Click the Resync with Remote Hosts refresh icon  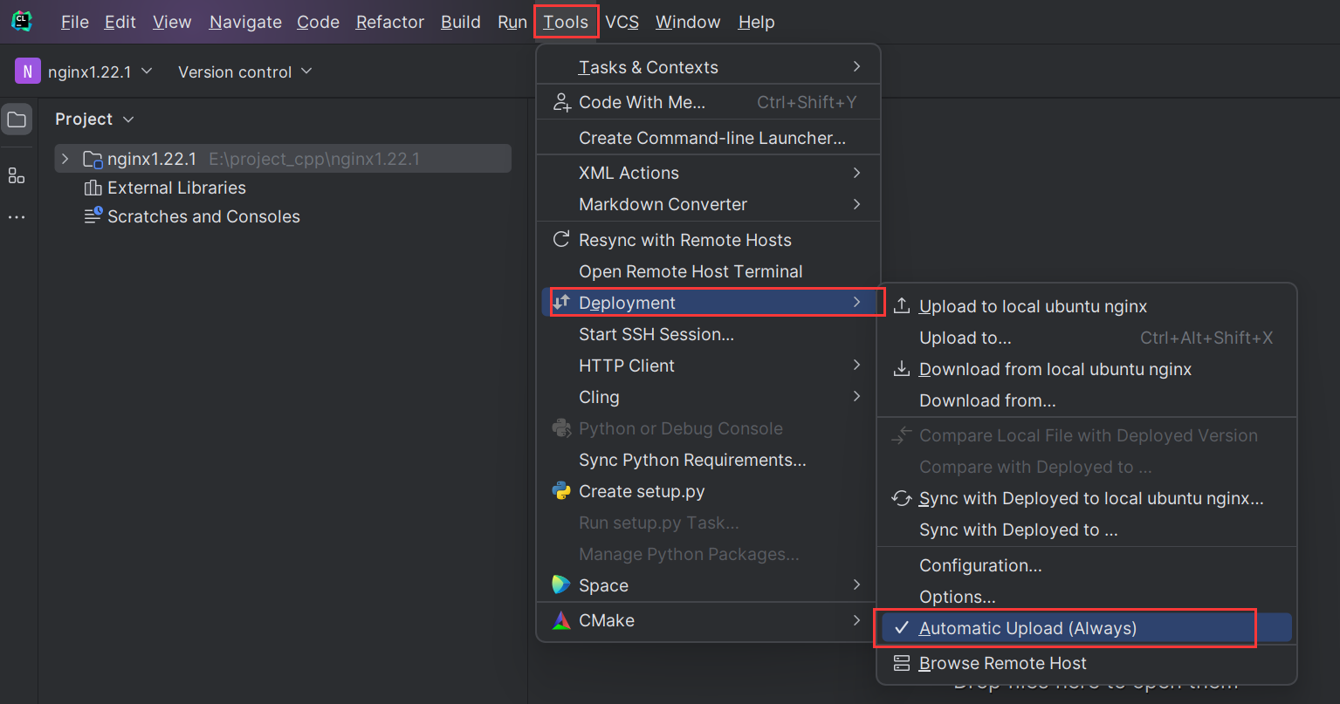coord(561,240)
